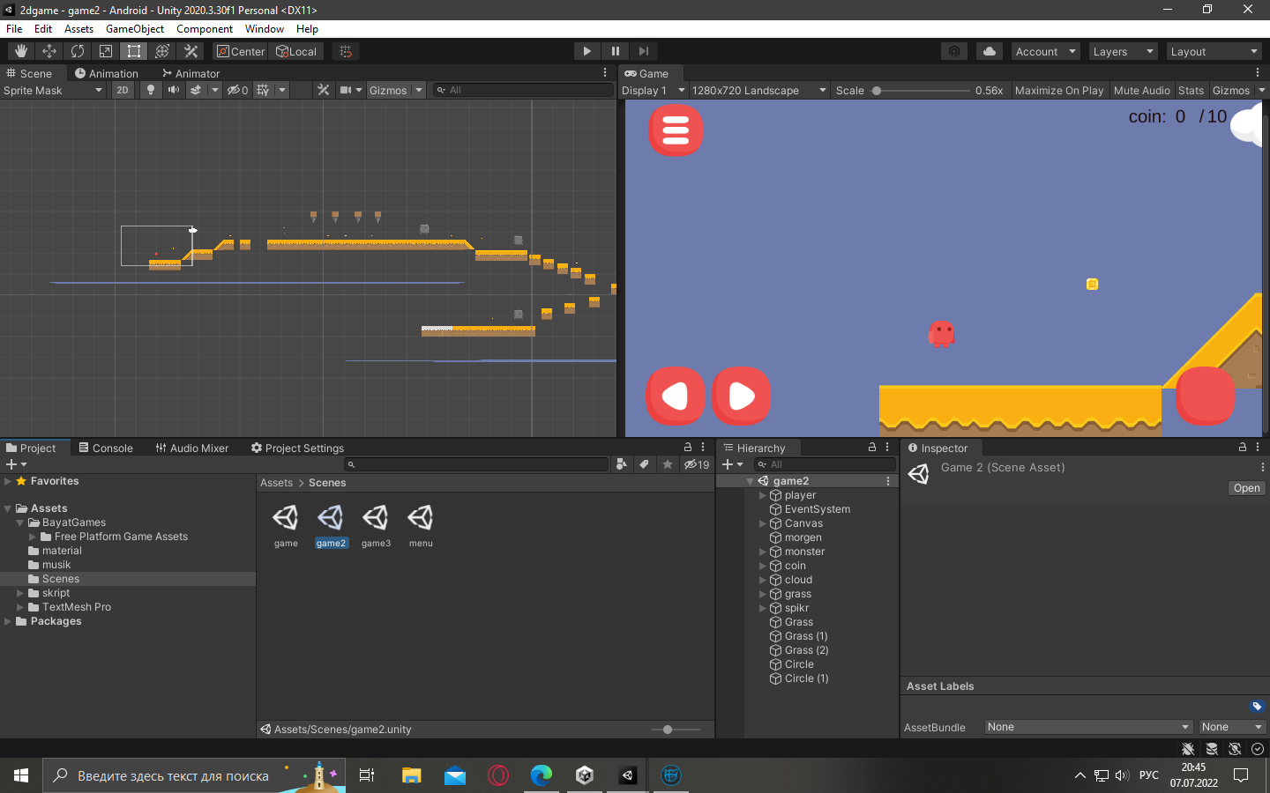Toggle scene lighting bulb icon
Viewport: 1270px width, 793px height.
click(x=151, y=90)
